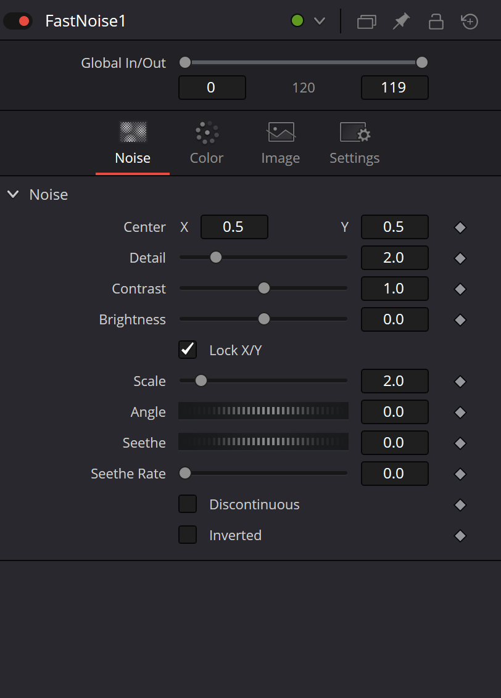501x698 pixels.
Task: Switch to the Image tab
Action: tap(281, 144)
